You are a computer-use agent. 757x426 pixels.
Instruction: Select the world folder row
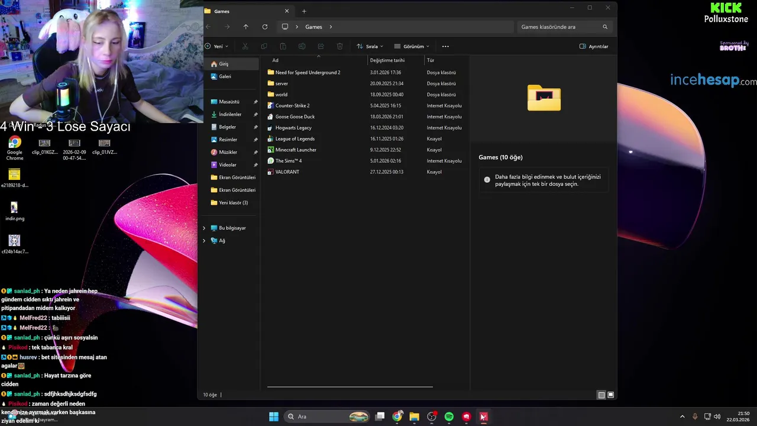click(x=365, y=95)
